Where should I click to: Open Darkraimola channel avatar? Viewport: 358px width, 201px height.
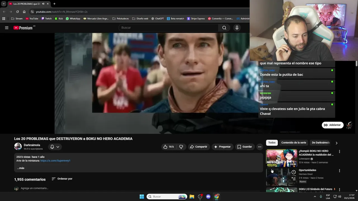[x=18, y=147]
